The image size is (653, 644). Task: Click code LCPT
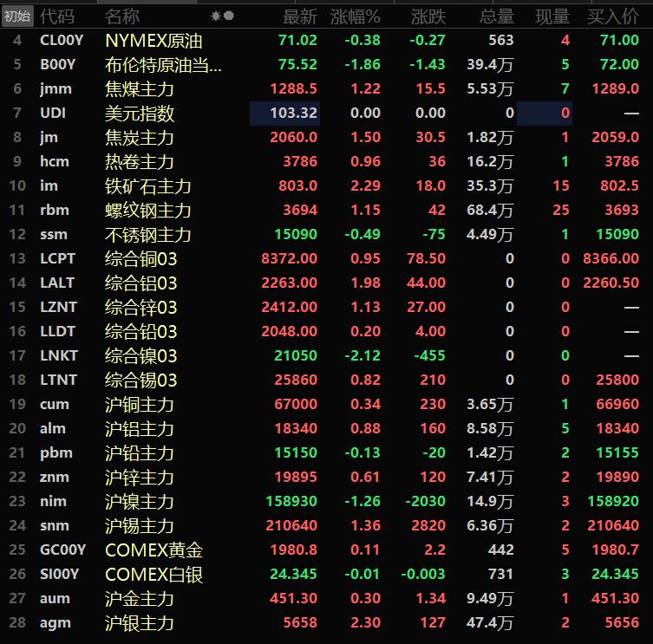pos(57,258)
